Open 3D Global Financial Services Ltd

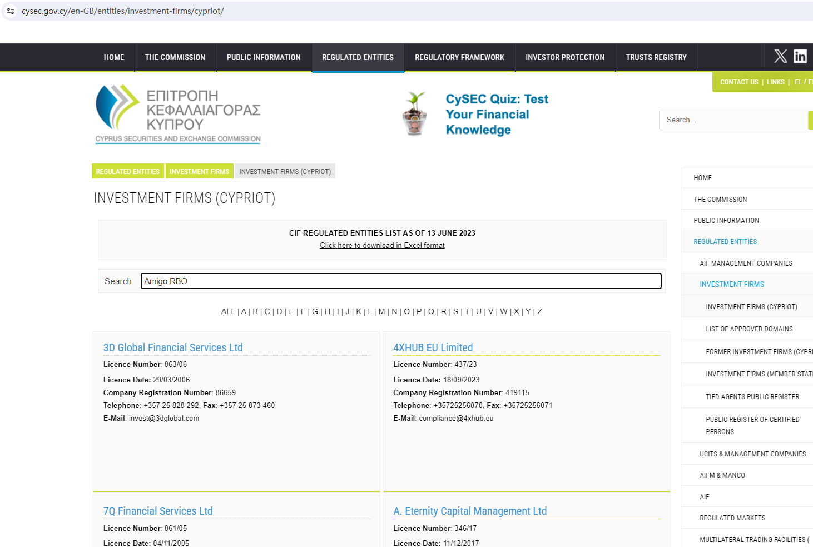click(x=173, y=348)
